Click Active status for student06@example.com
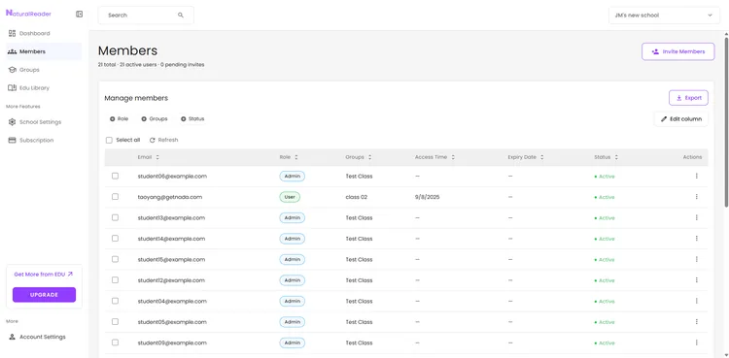Viewport: 729px width, 358px height. 605,177
